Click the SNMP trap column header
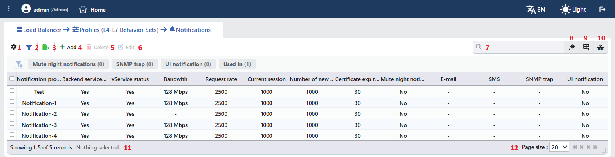 coord(540,79)
